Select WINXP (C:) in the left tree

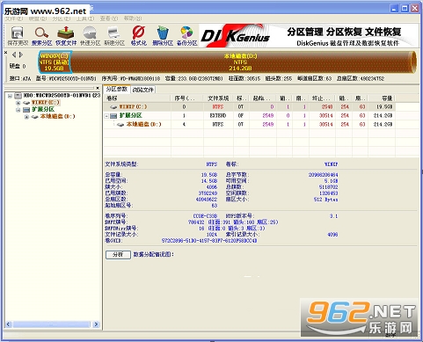(x=46, y=103)
